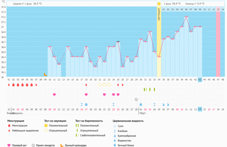
Task: Click the sticky fluid hourglass icon on day 16
Action: click(82, 104)
